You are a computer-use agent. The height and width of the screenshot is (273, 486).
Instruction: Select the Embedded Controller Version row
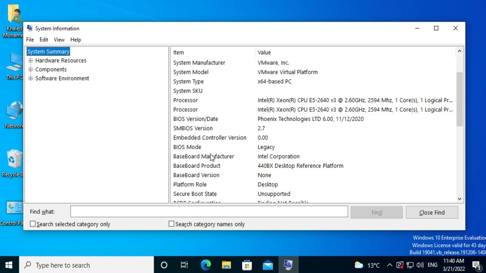coord(313,138)
